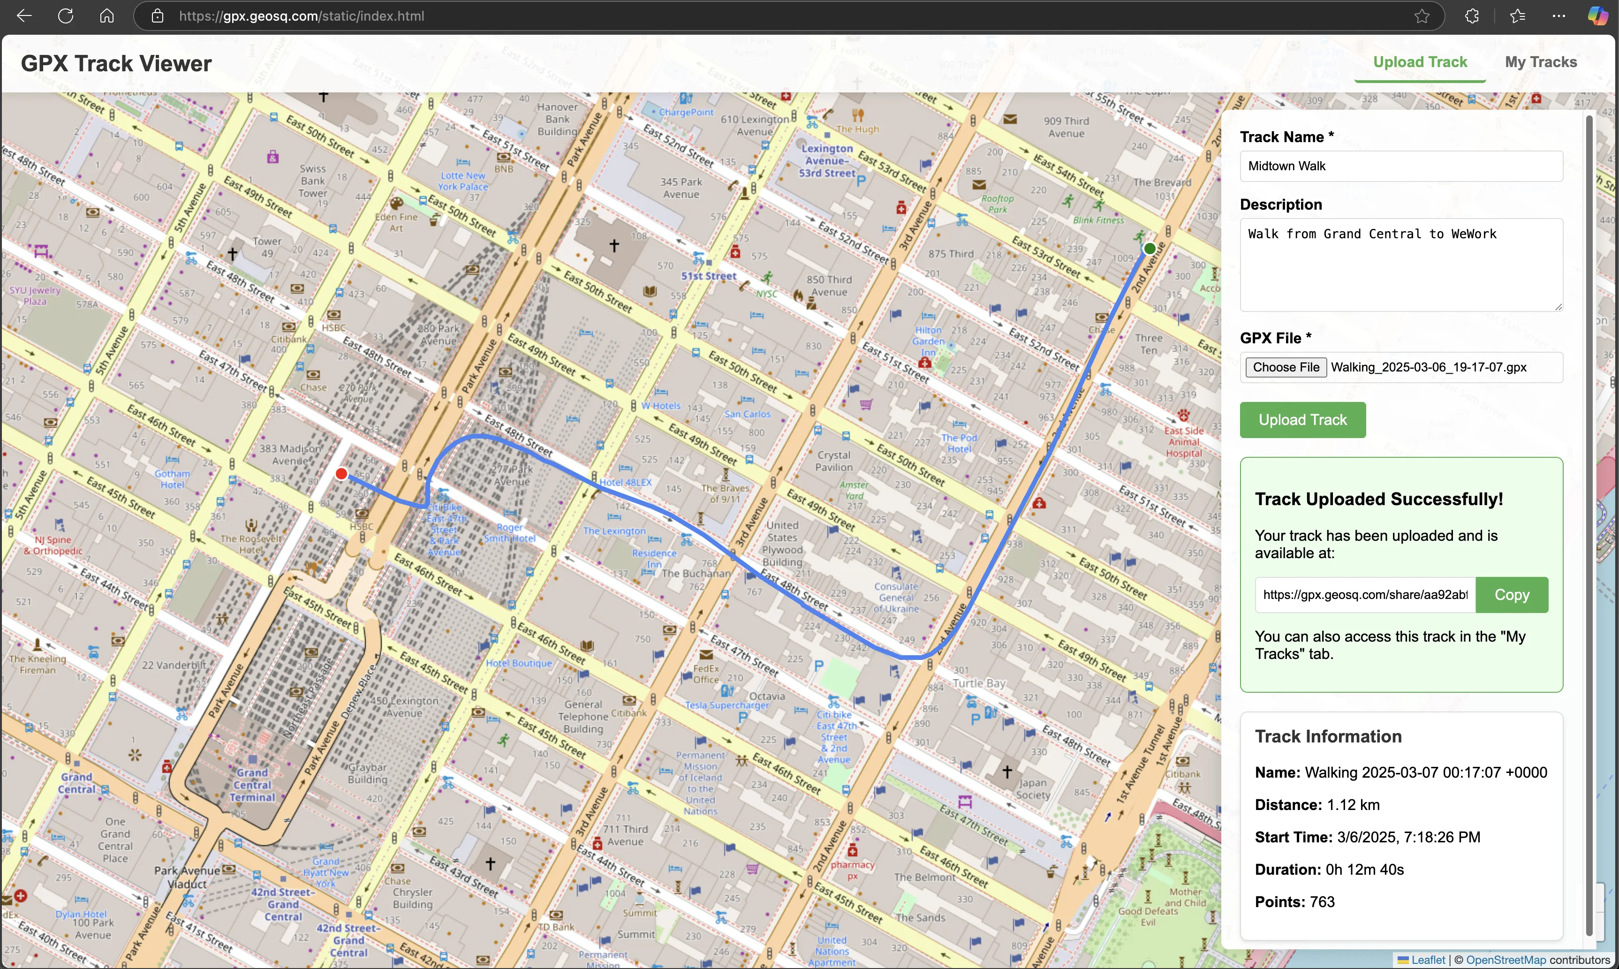This screenshot has height=969, width=1619.
Task: Click the East Side Animal Hospital label
Action: click(x=1184, y=442)
